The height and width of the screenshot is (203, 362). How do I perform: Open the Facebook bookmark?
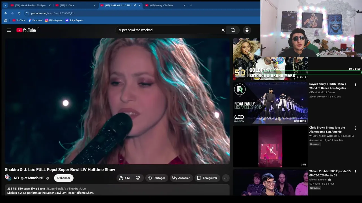35,20
